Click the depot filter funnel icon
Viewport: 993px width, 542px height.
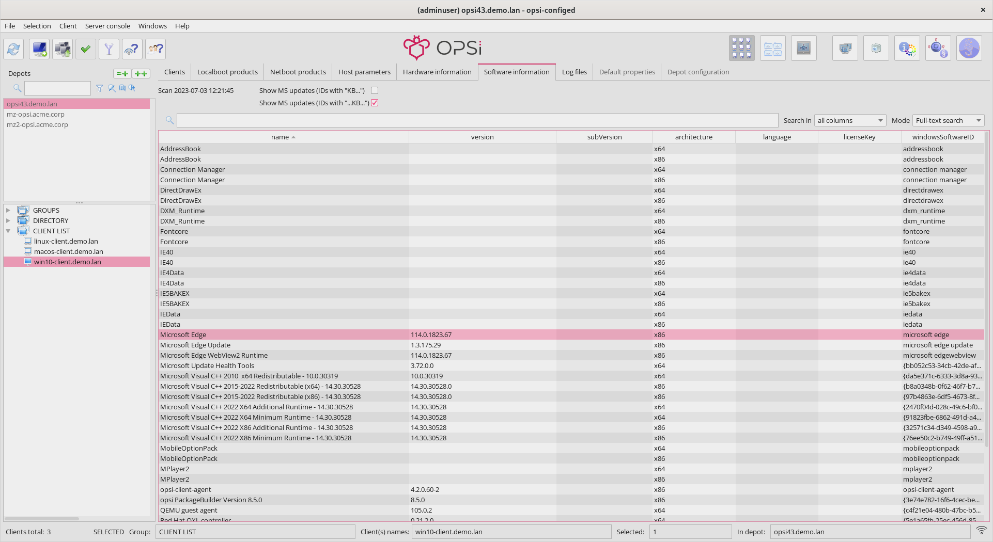pyautogui.click(x=100, y=88)
